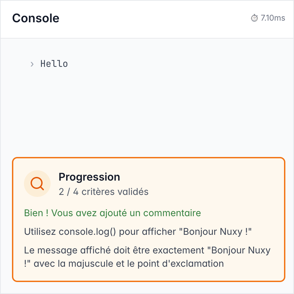Image resolution: width=294 pixels, height=294 pixels.
Task: Select the Hello text in the console
Action: 54,64
